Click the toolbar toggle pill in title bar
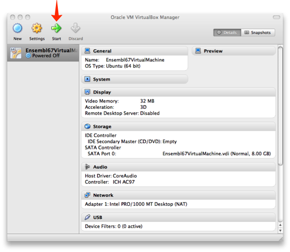Viewport: 290px width, 252px height. click(x=277, y=17)
